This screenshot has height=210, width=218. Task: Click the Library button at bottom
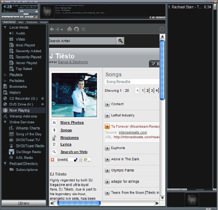[24, 203]
